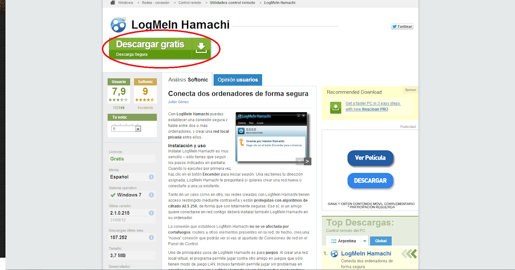
Task: Click info icon next to Windows 7
Action: pos(152,195)
